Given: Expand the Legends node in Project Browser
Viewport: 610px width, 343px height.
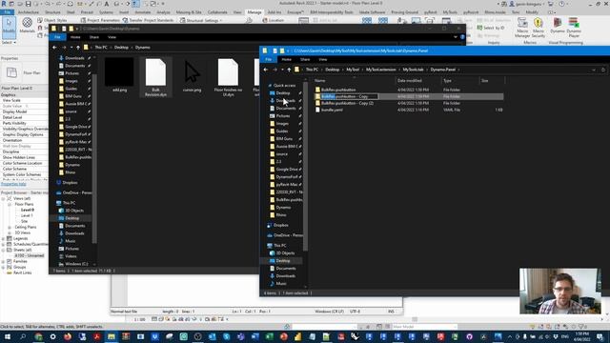Looking at the screenshot, I should (3, 238).
